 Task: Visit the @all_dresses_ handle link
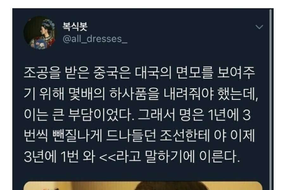click(x=95, y=39)
